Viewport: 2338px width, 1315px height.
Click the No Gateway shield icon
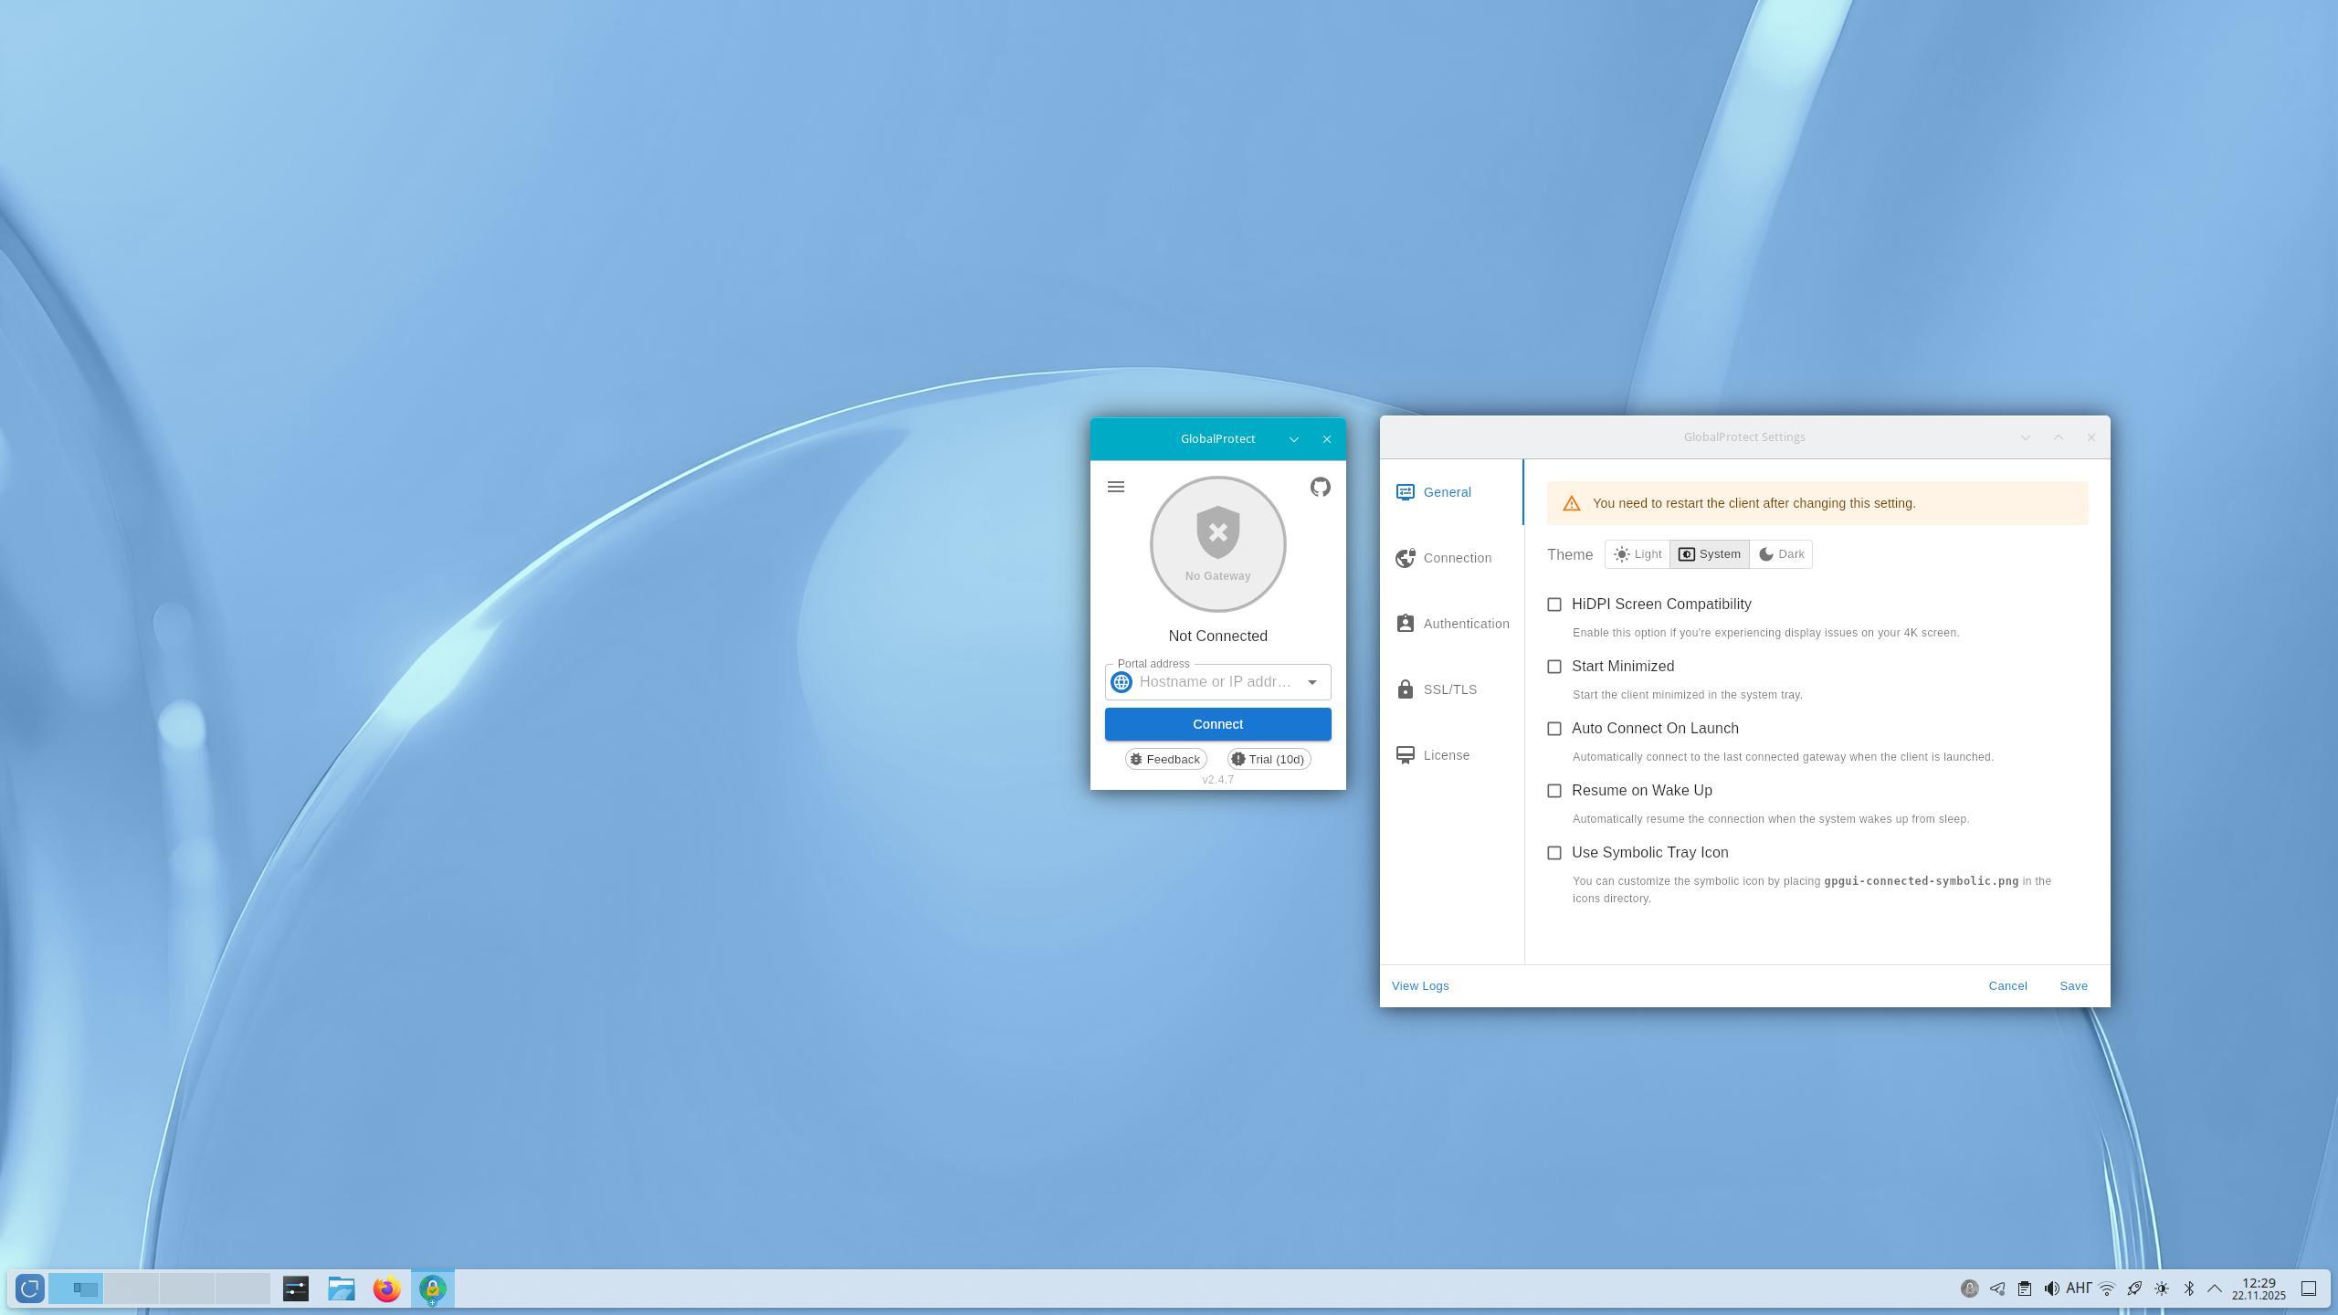click(x=1217, y=533)
